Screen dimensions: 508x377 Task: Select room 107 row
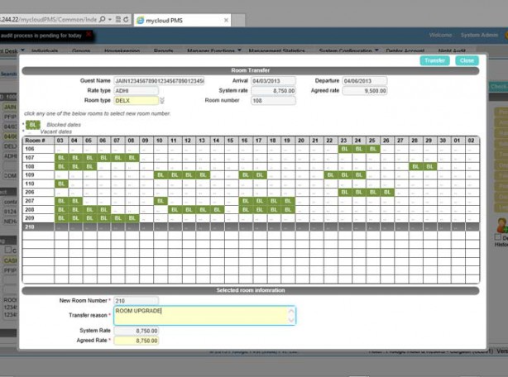(x=251, y=158)
